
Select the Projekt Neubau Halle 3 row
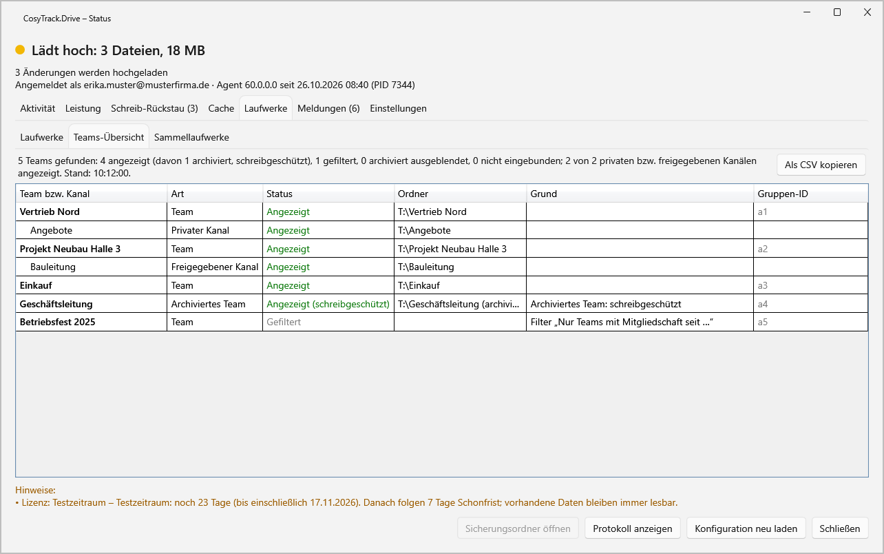coord(441,249)
